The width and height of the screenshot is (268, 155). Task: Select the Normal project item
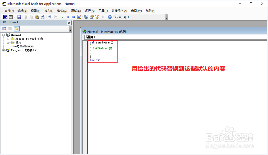pyautogui.click(x=16, y=35)
